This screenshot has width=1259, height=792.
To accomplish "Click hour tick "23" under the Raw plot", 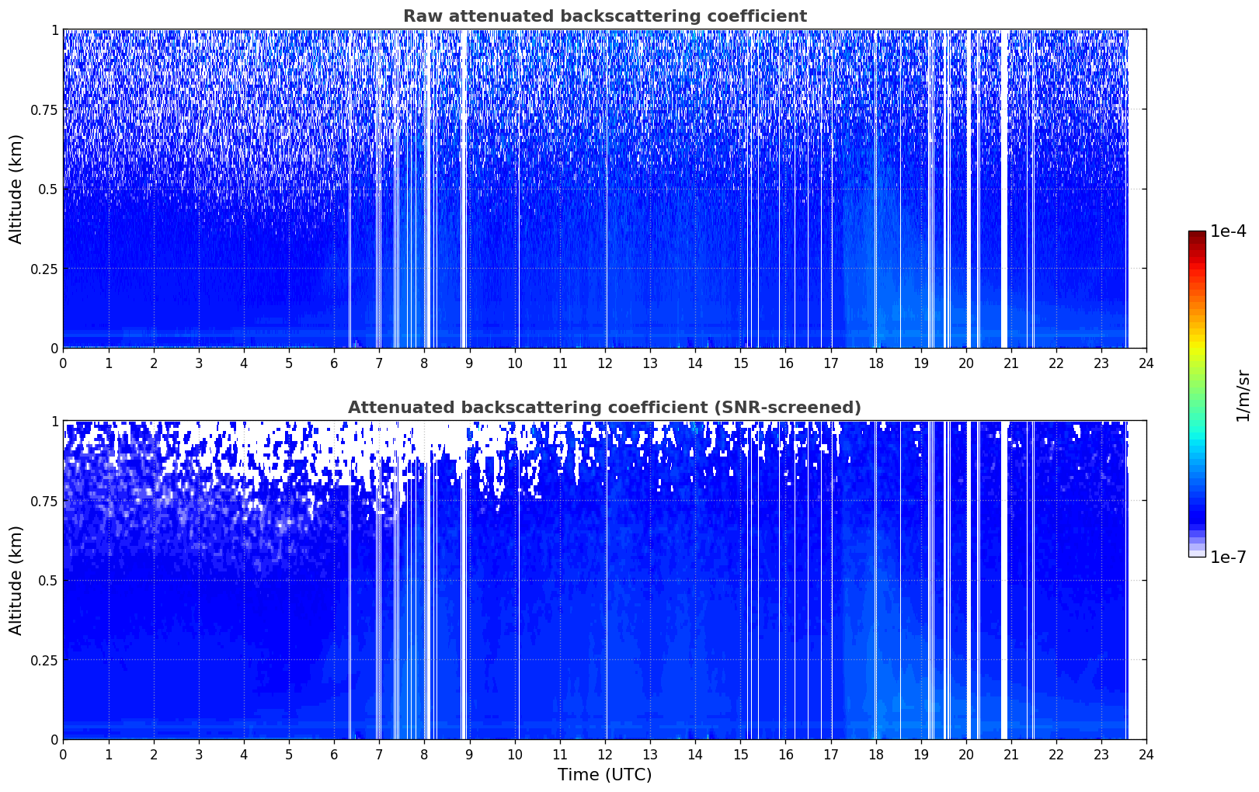I will tap(1101, 363).
